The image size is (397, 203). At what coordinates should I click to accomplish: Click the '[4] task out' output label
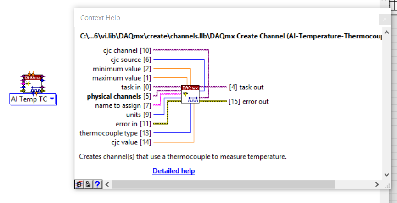point(246,87)
